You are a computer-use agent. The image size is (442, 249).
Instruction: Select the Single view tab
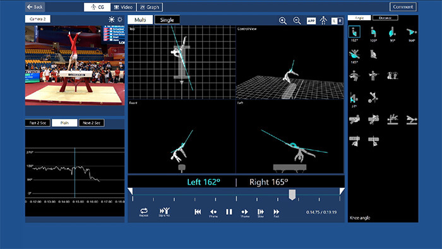(167, 20)
